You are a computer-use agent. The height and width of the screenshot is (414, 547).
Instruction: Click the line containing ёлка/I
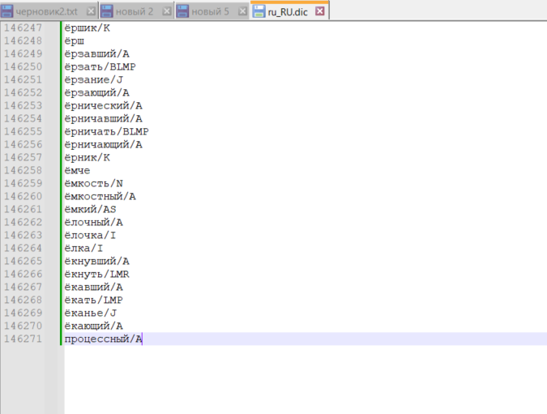[x=83, y=248]
